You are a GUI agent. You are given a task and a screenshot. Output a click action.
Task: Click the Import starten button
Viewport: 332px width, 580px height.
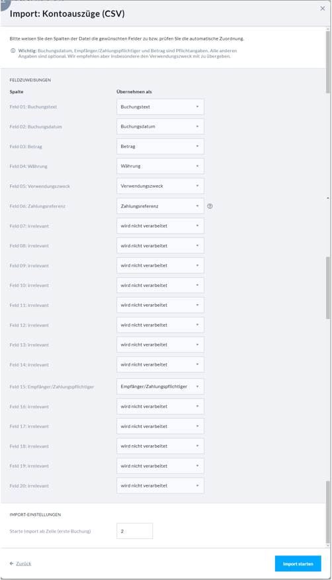(x=298, y=563)
